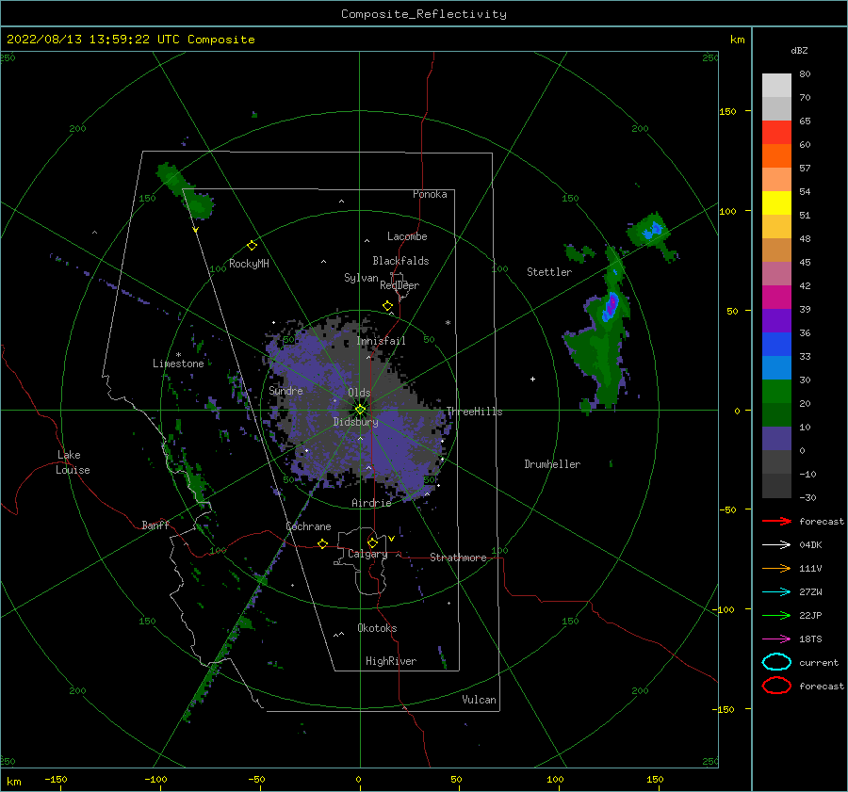
Task: Select the yellow diamond marker under Cochrane
Action: (322, 543)
